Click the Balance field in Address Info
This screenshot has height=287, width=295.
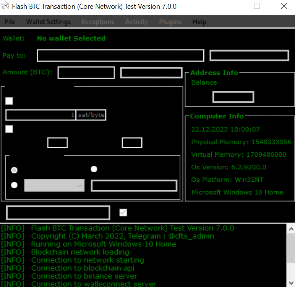click(233, 97)
